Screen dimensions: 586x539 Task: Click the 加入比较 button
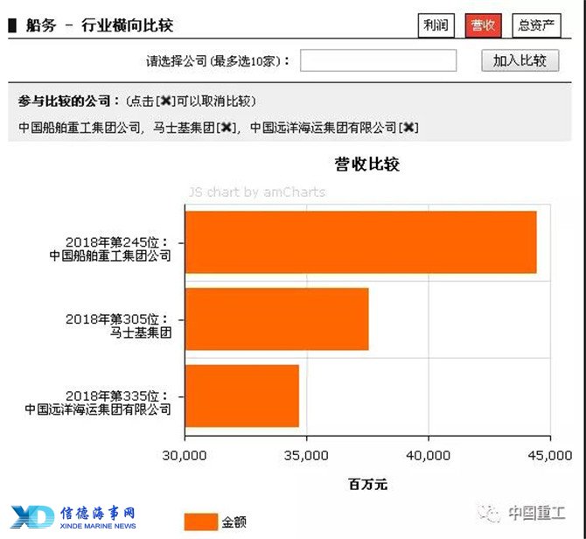520,60
